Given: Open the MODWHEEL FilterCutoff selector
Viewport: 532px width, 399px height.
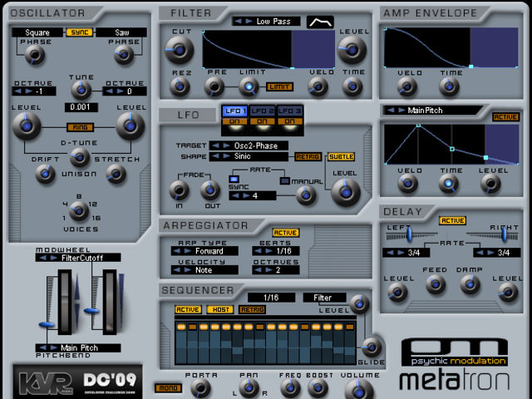Looking at the screenshot, I should tap(78, 258).
